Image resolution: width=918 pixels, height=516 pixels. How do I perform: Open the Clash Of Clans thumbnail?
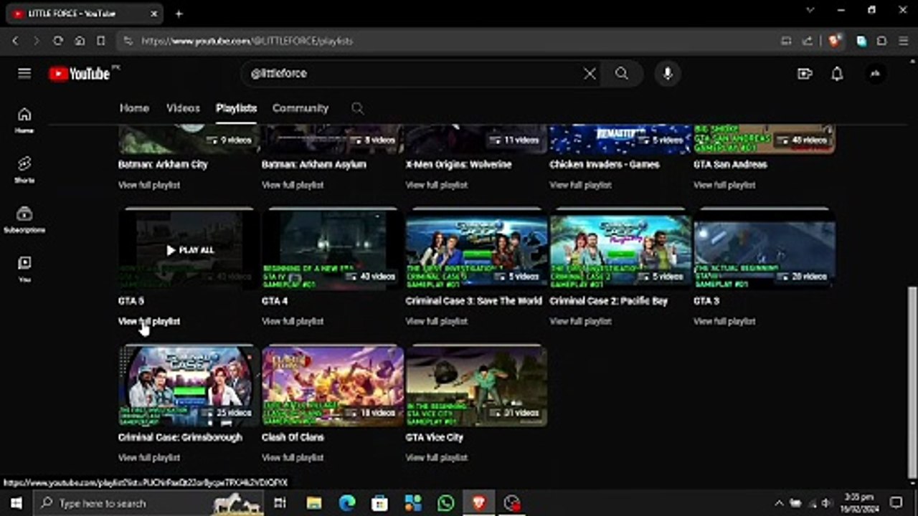coord(333,386)
